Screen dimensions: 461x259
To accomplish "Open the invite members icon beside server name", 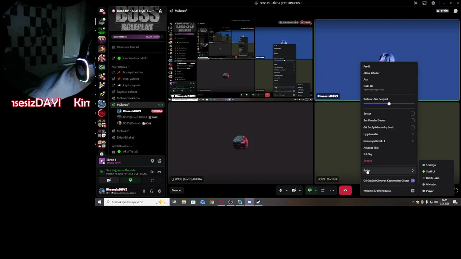I will (x=160, y=11).
